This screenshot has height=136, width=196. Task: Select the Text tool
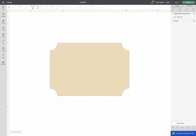(x=3, y=42)
